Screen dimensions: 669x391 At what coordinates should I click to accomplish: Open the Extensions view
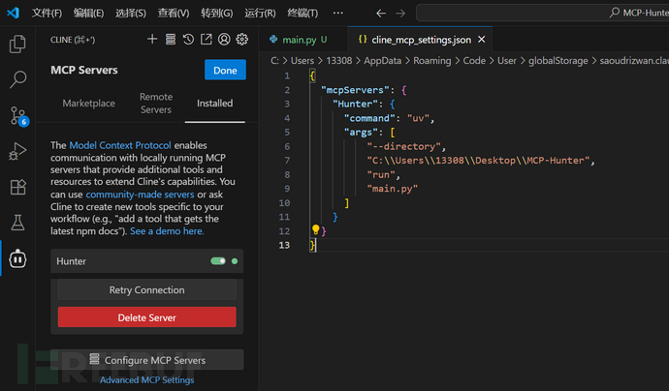coord(17,187)
